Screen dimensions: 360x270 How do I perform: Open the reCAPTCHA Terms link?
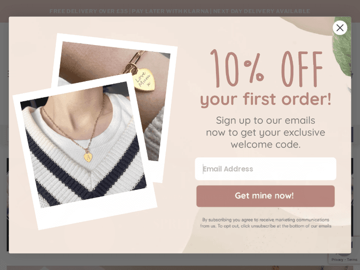pyautogui.click(x=352, y=259)
